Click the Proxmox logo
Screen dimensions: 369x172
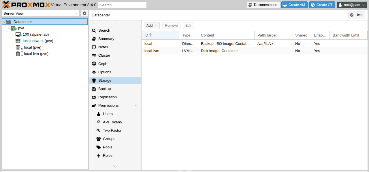point(26,5)
